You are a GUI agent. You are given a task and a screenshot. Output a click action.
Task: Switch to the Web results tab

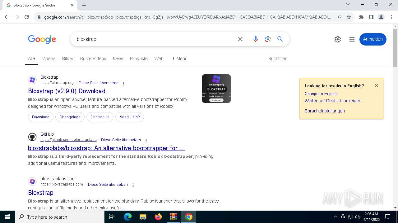[x=159, y=59]
